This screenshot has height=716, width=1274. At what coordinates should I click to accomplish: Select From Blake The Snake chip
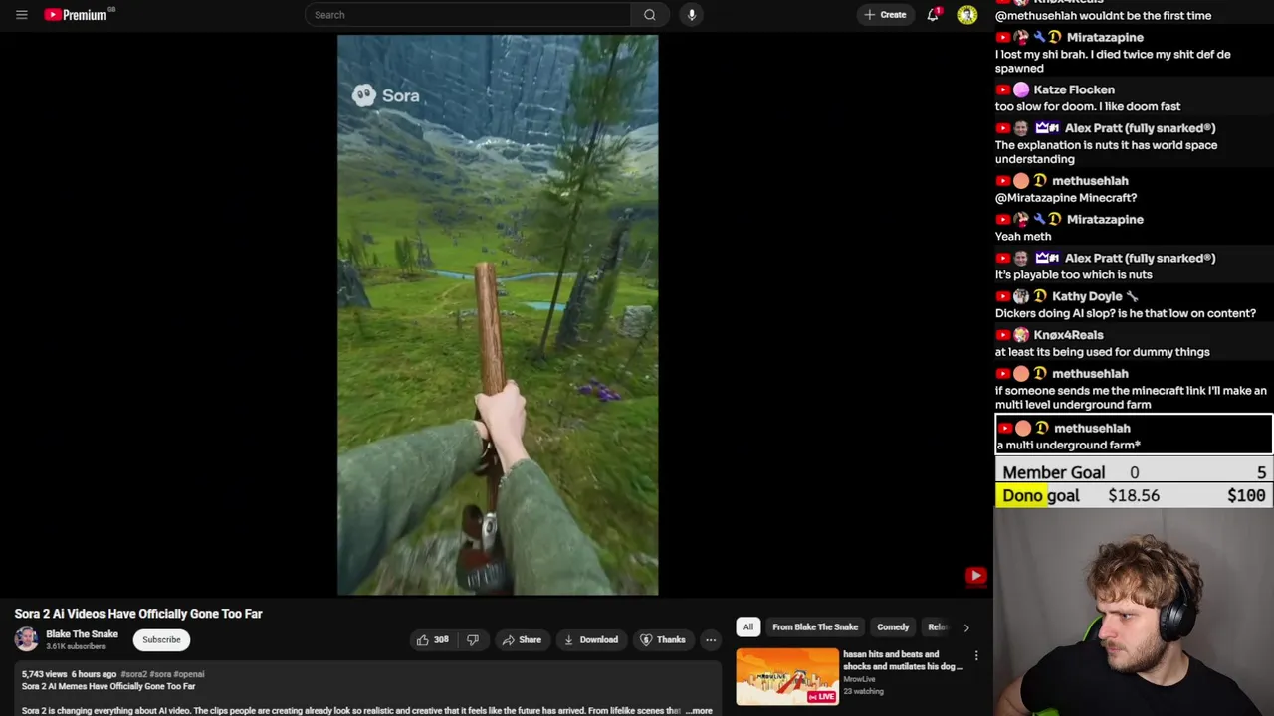815,627
